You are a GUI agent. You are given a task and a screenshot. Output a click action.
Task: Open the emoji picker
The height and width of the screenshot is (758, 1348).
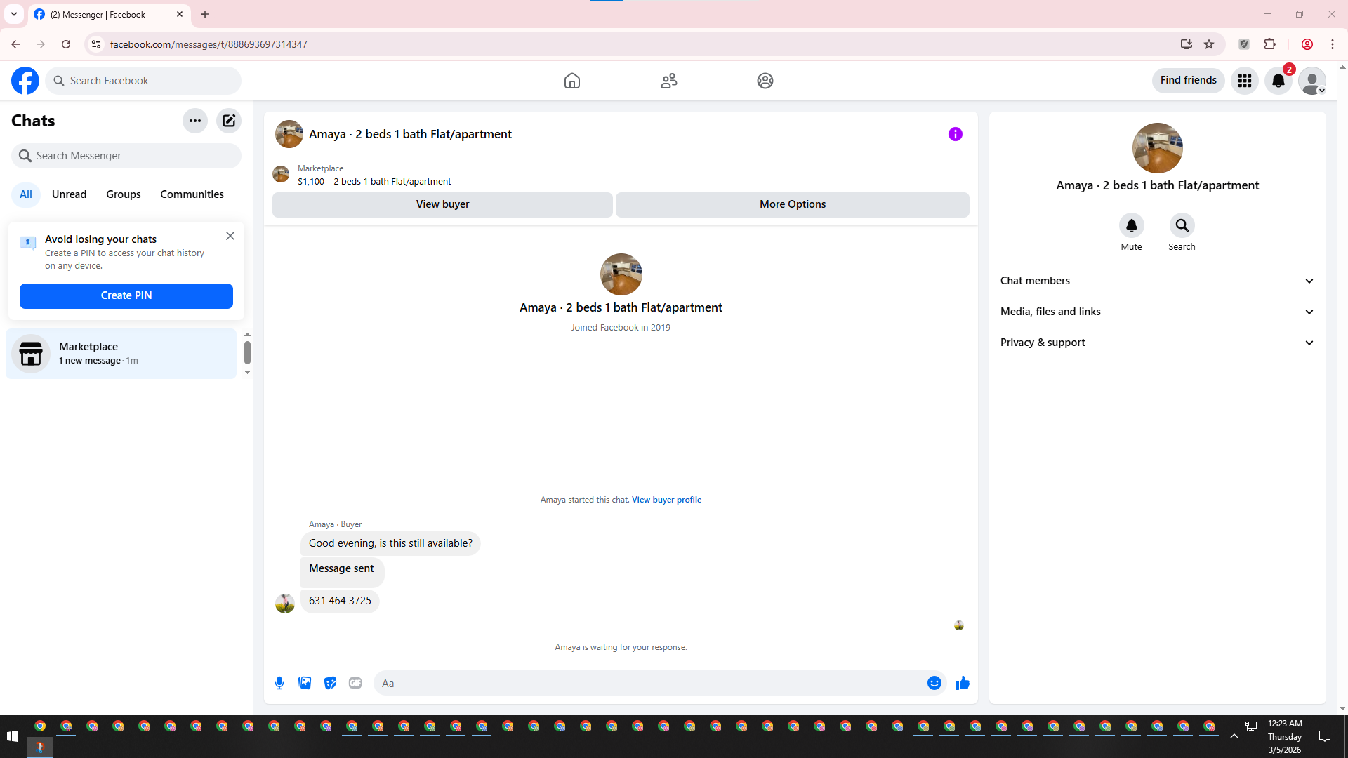coord(934,684)
